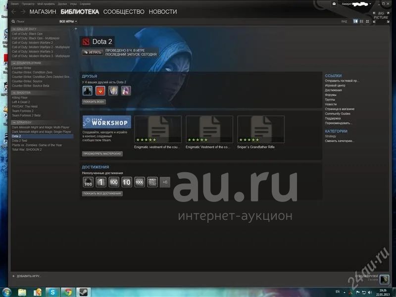The image size is (396, 297).
Task: Launch Big Picture mode
Action: pos(381,17)
